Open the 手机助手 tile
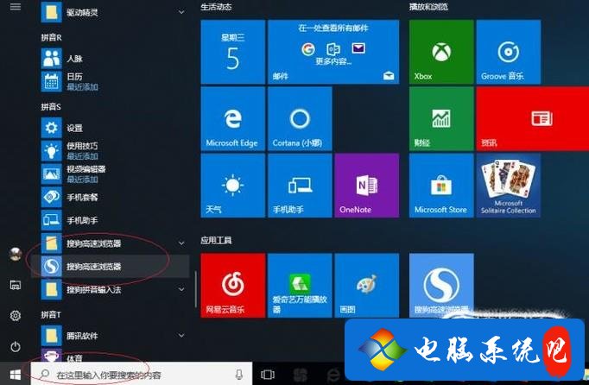The width and height of the screenshot is (589, 385). (x=300, y=186)
